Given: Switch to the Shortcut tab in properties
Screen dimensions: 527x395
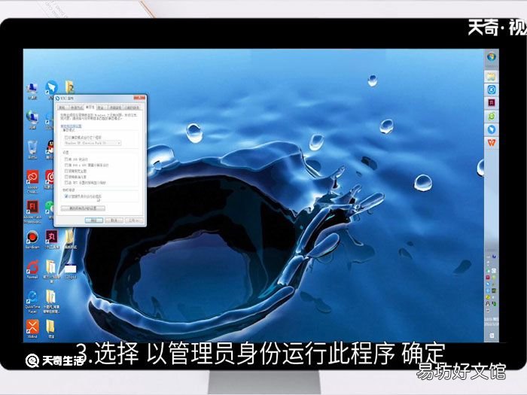Looking at the screenshot, I should (76, 108).
